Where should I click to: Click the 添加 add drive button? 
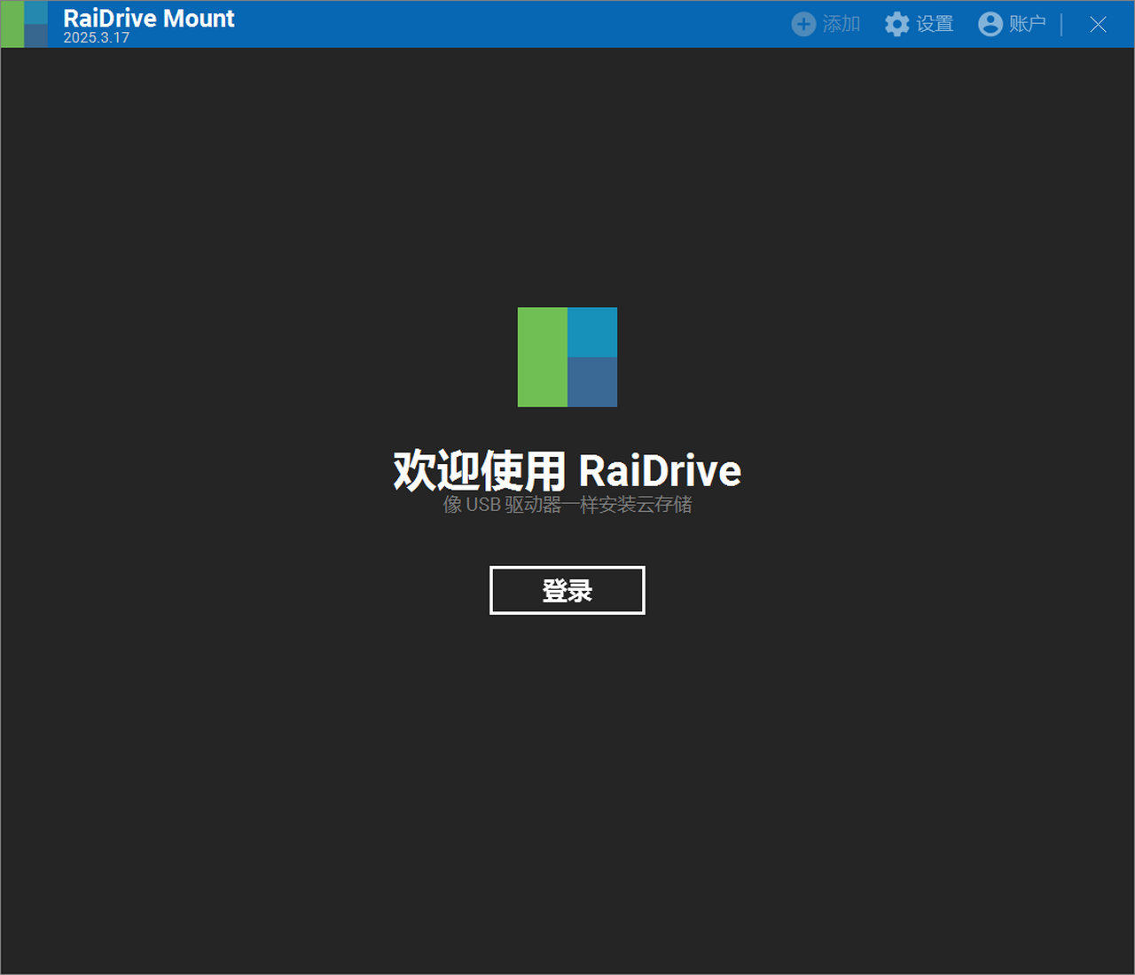click(x=826, y=24)
